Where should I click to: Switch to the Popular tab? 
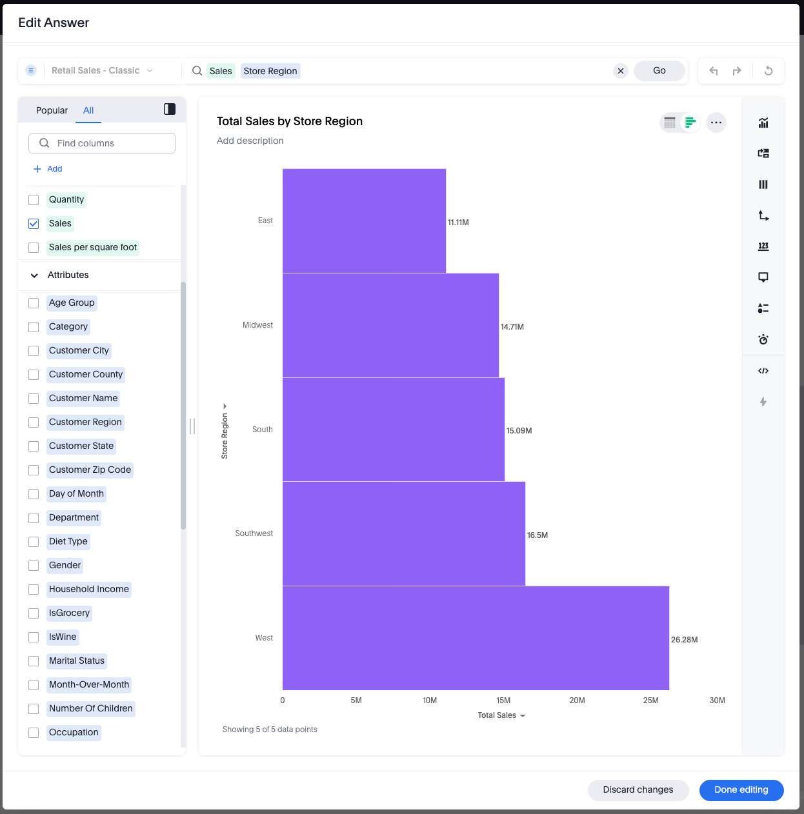52,110
